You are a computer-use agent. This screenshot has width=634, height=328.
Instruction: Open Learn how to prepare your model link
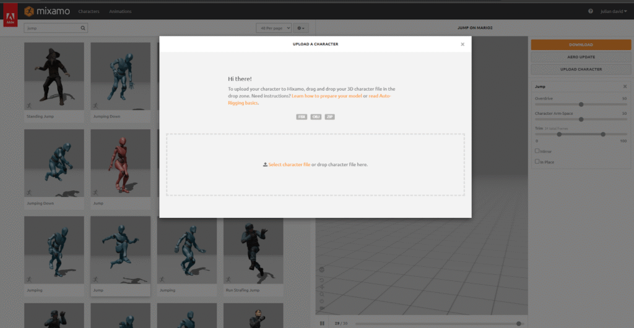click(x=327, y=96)
